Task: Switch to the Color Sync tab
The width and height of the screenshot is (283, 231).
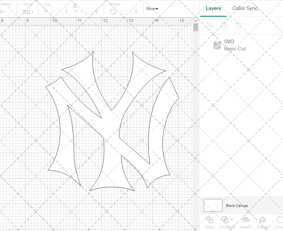Action: tap(245, 8)
